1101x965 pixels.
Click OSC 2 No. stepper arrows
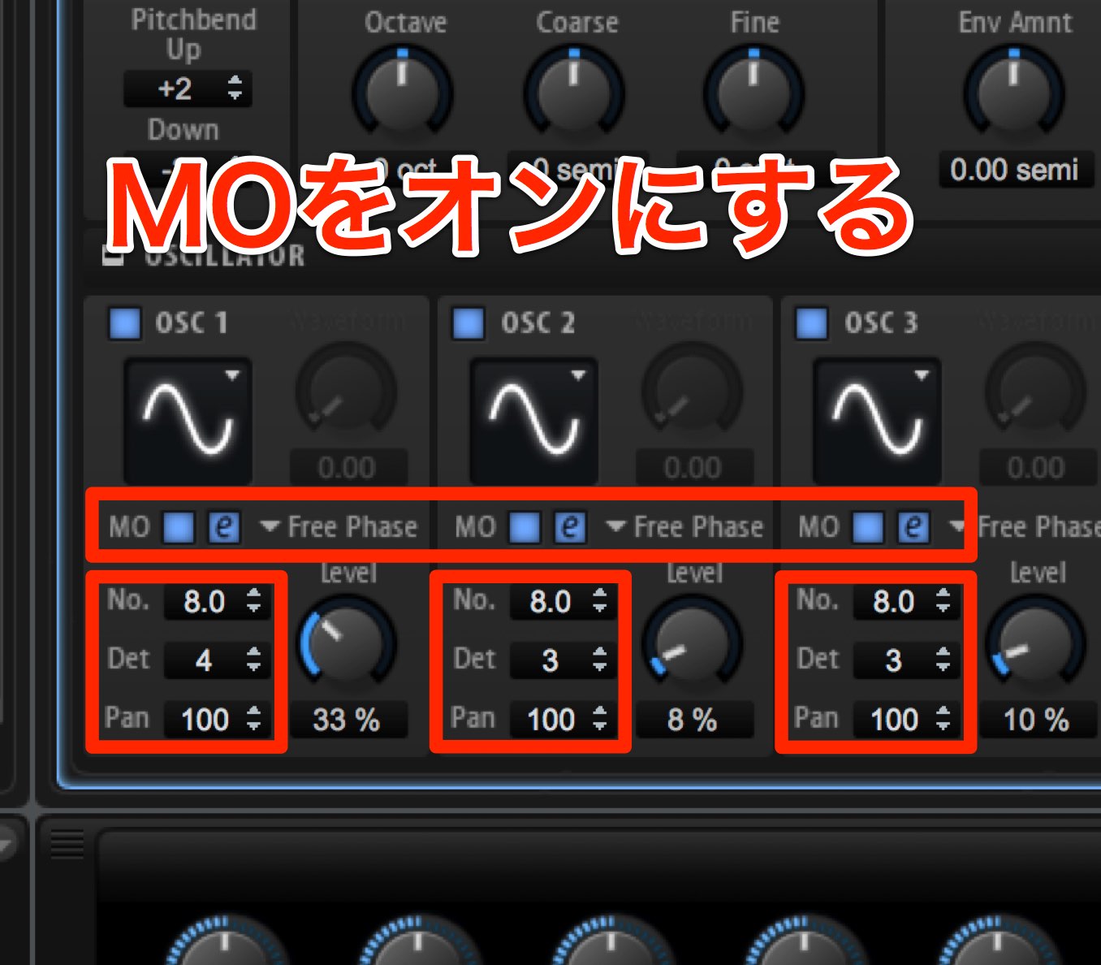pos(600,601)
